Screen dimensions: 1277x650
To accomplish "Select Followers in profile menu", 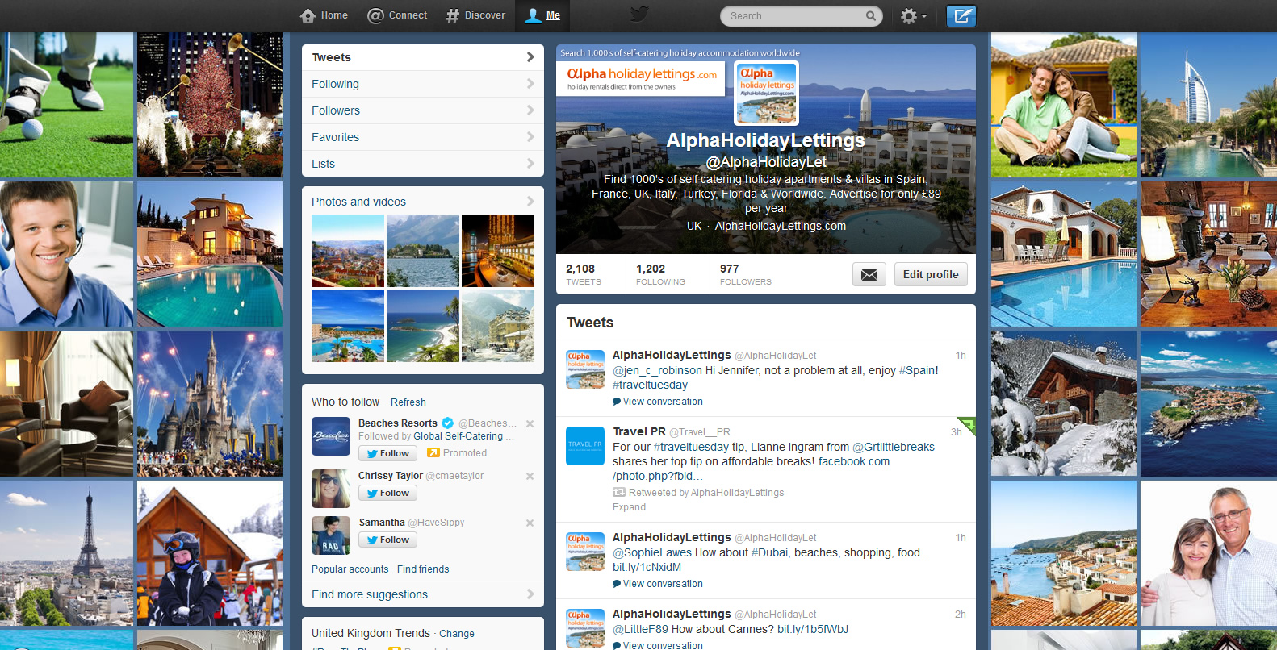I will [x=423, y=110].
